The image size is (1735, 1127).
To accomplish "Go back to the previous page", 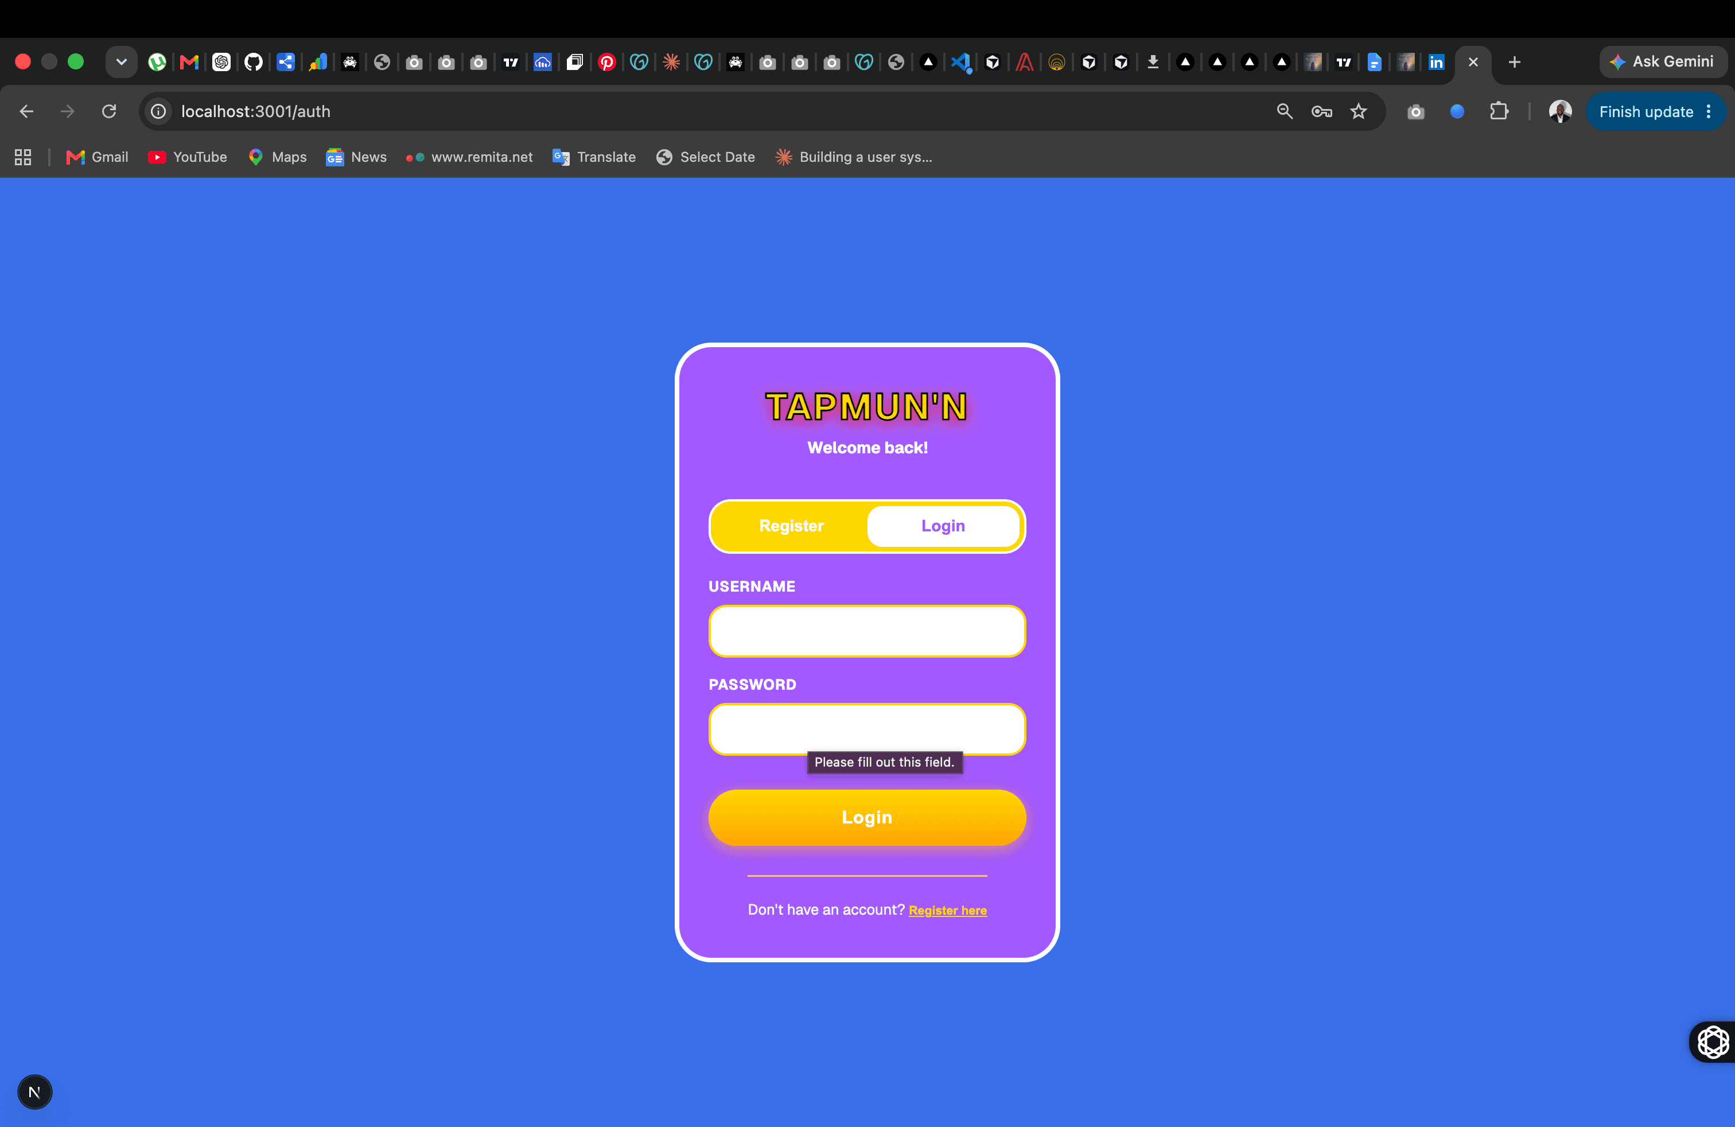I will [x=27, y=111].
